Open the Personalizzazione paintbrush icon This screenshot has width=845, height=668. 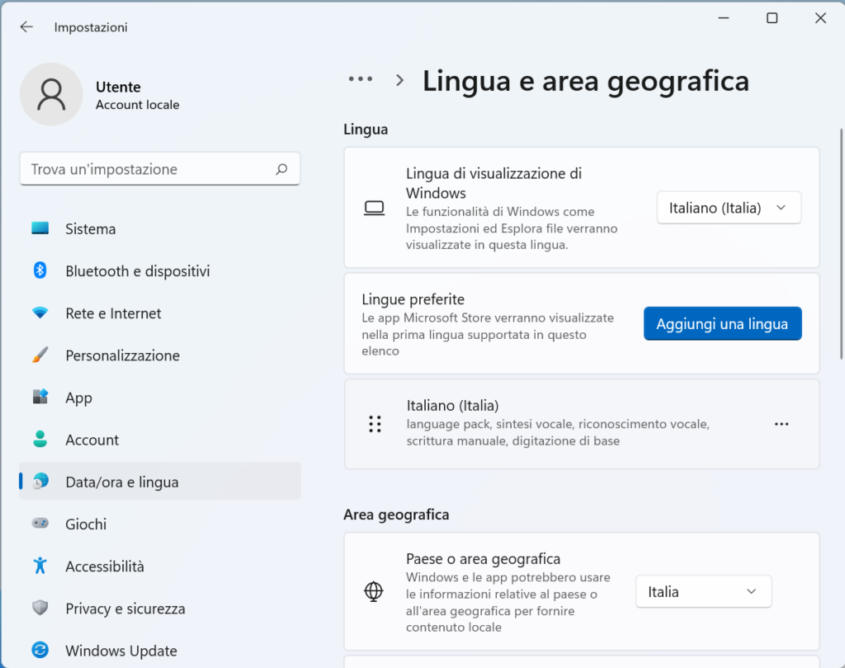40,355
